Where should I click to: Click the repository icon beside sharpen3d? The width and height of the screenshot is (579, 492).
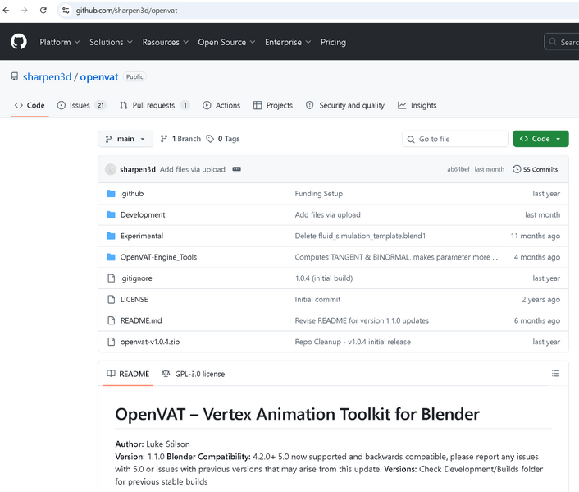click(x=15, y=76)
